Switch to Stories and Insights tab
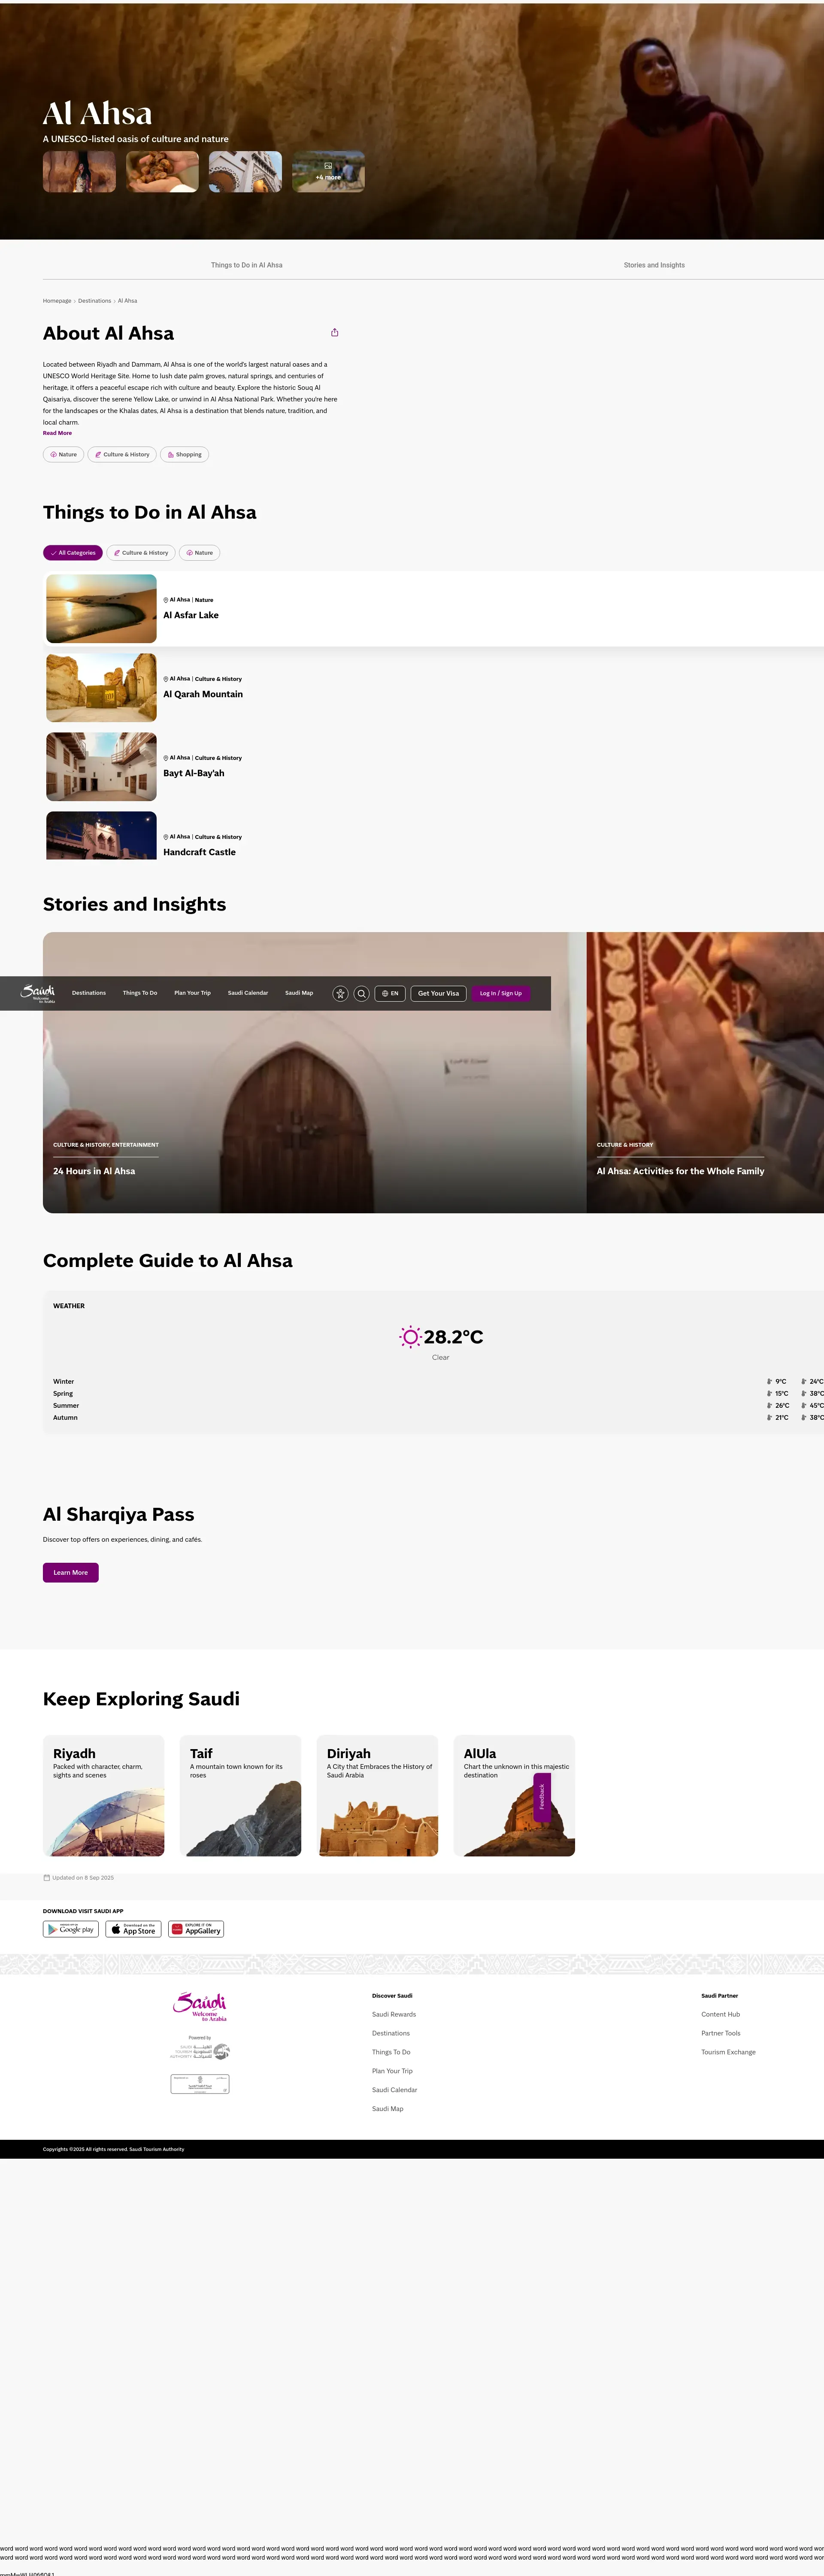Image resolution: width=824 pixels, height=2576 pixels. tap(654, 265)
